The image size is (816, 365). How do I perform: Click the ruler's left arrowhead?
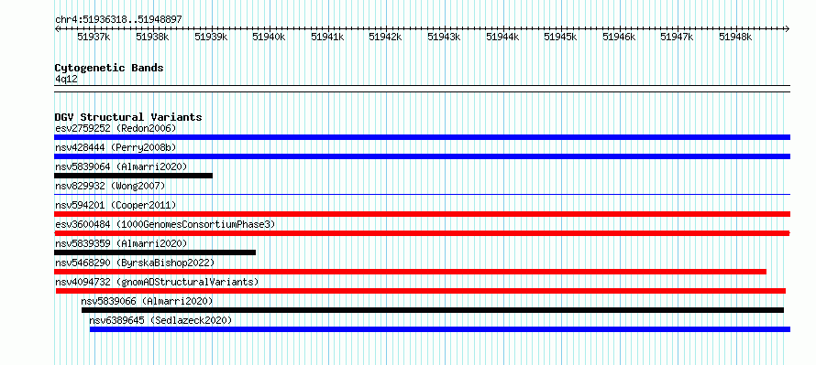pyautogui.click(x=57, y=29)
